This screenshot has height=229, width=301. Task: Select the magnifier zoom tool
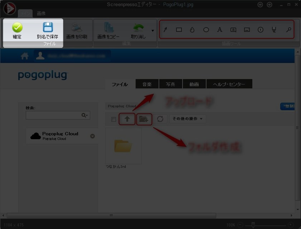click(288, 30)
